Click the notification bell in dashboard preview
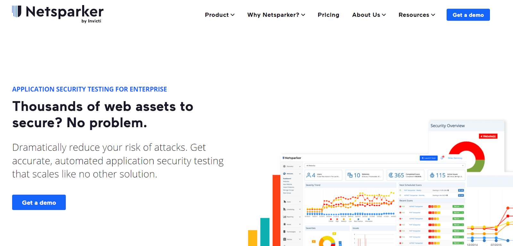 point(442,158)
